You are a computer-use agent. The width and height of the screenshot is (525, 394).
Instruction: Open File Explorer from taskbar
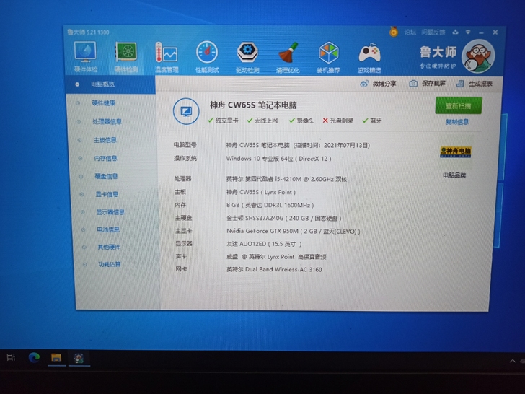click(56, 357)
